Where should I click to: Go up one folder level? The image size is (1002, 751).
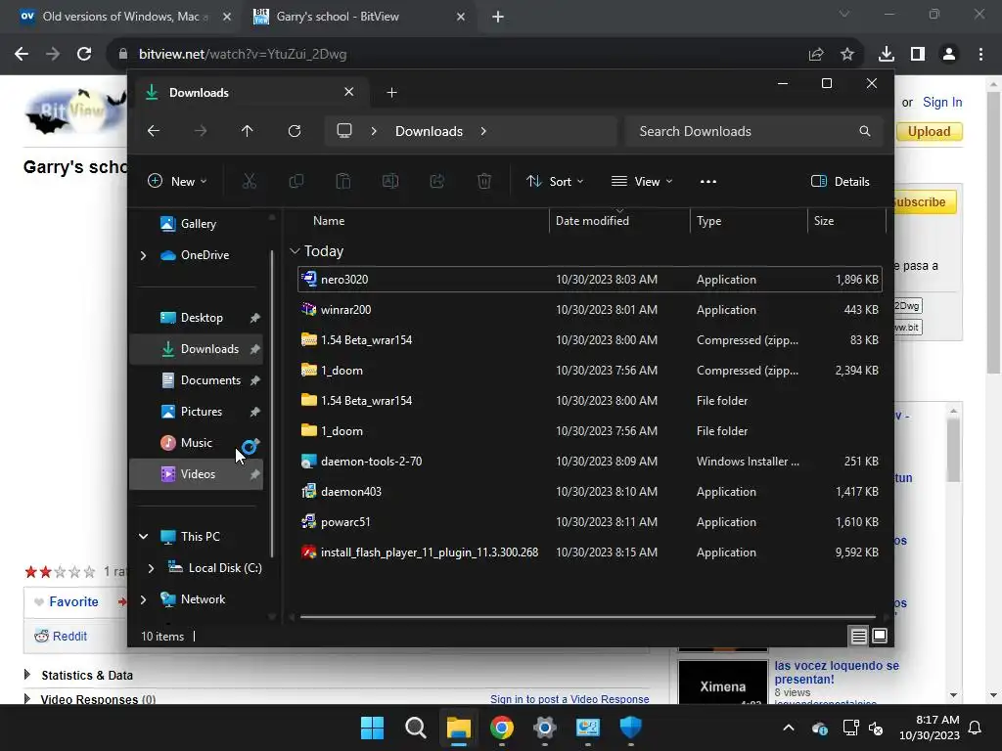click(248, 131)
